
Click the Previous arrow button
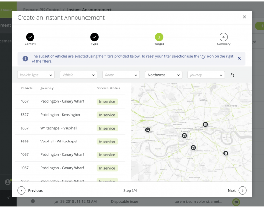point(22,190)
